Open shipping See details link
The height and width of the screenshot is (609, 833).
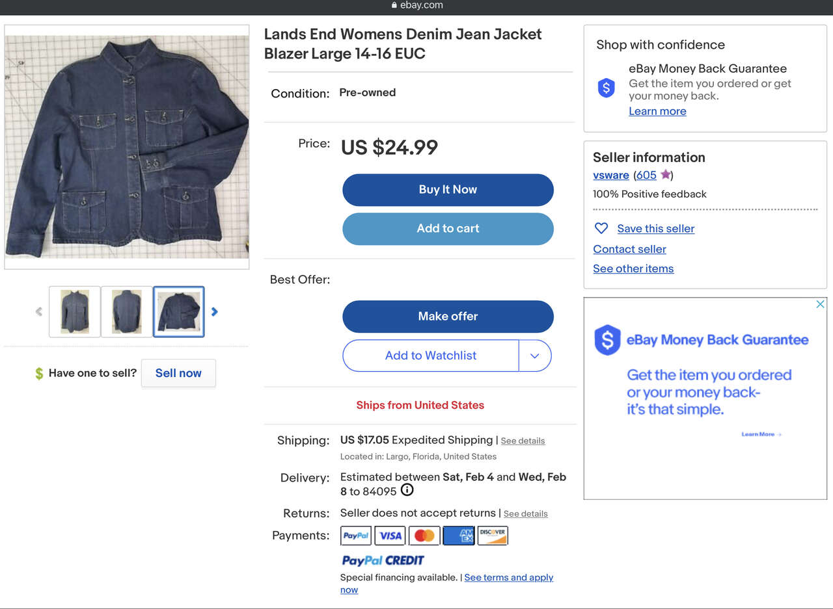pos(523,441)
